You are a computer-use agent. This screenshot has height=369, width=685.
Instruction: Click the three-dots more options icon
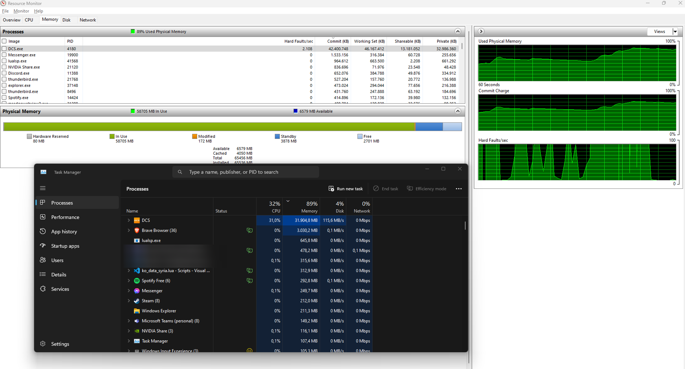click(459, 189)
